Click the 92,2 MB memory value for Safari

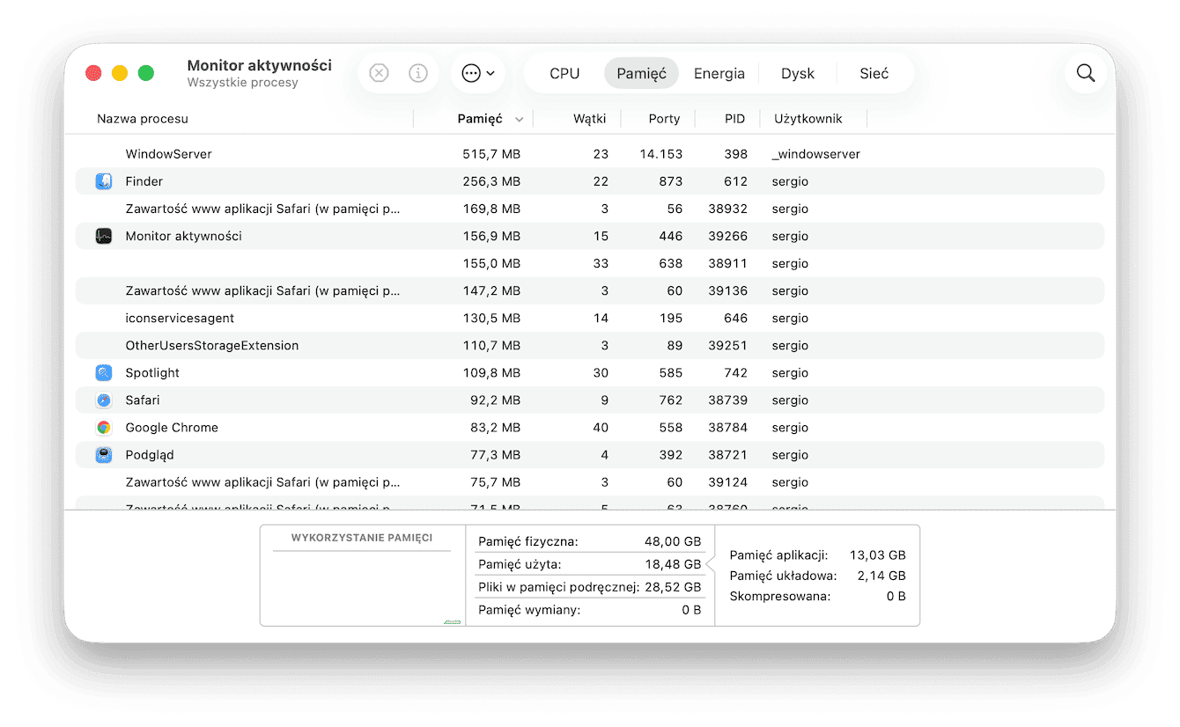tap(495, 400)
